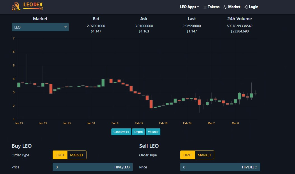295x174 pixels.
Task: Select MARKET order type for Buy LEO
Action: tap(77, 155)
